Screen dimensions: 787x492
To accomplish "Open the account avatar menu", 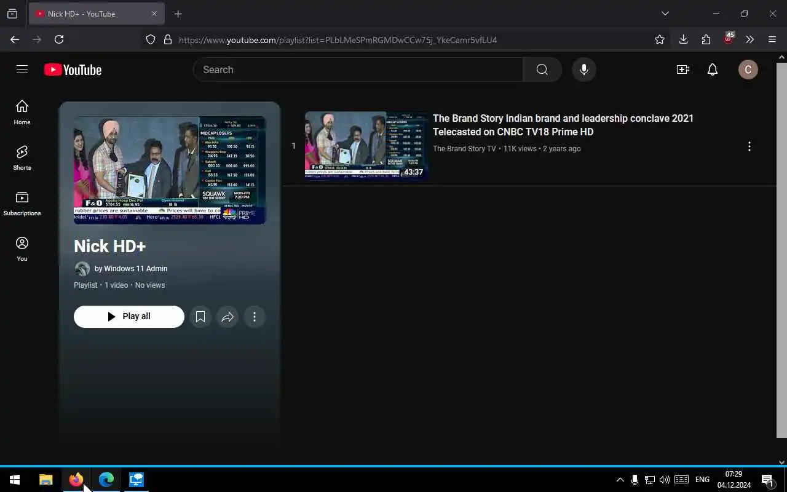I will [748, 69].
